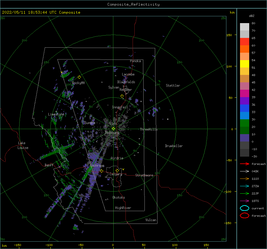Click the HighRiver label

click(x=123, y=208)
